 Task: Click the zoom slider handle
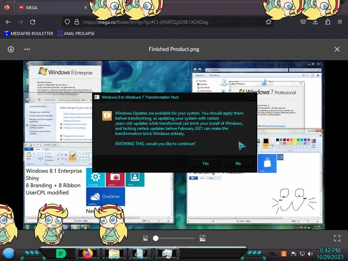(x=156, y=238)
